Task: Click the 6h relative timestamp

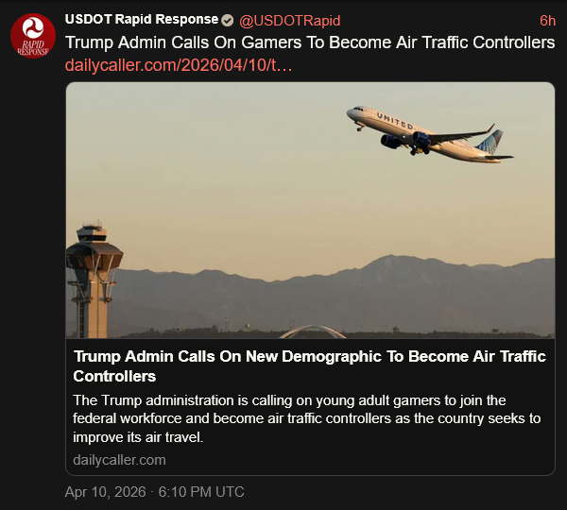Action: (547, 21)
